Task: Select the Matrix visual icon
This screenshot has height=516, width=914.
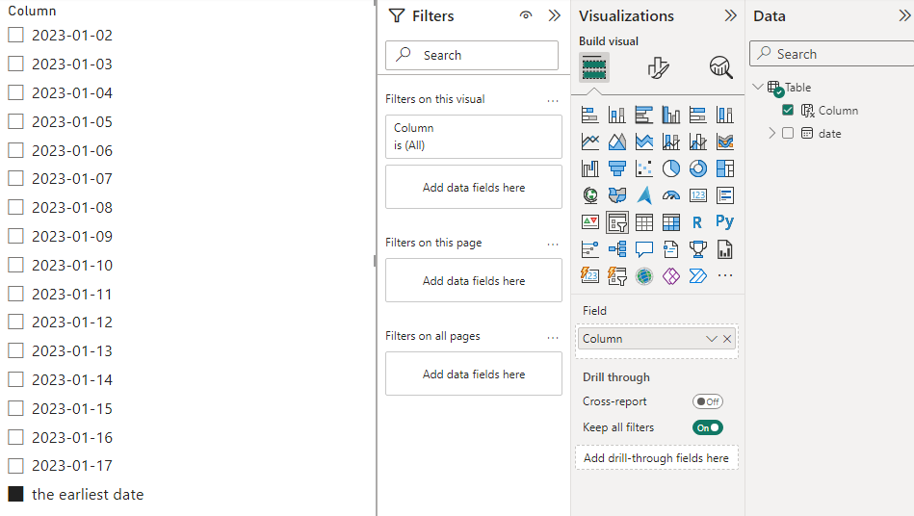Action: coord(671,221)
